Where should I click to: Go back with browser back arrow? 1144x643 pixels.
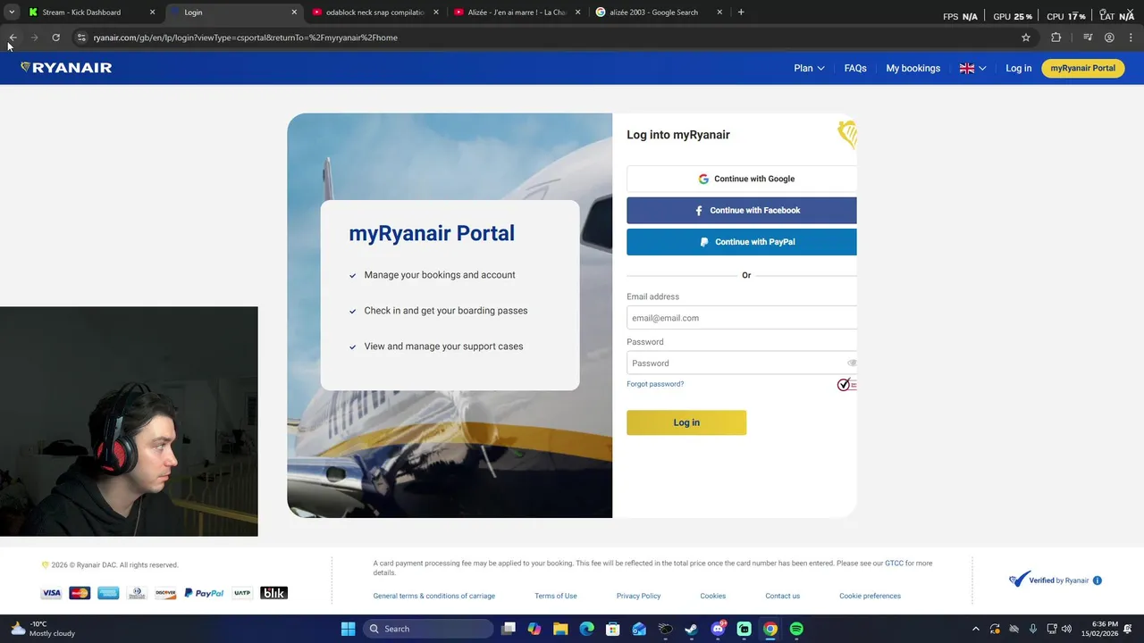[x=13, y=38]
